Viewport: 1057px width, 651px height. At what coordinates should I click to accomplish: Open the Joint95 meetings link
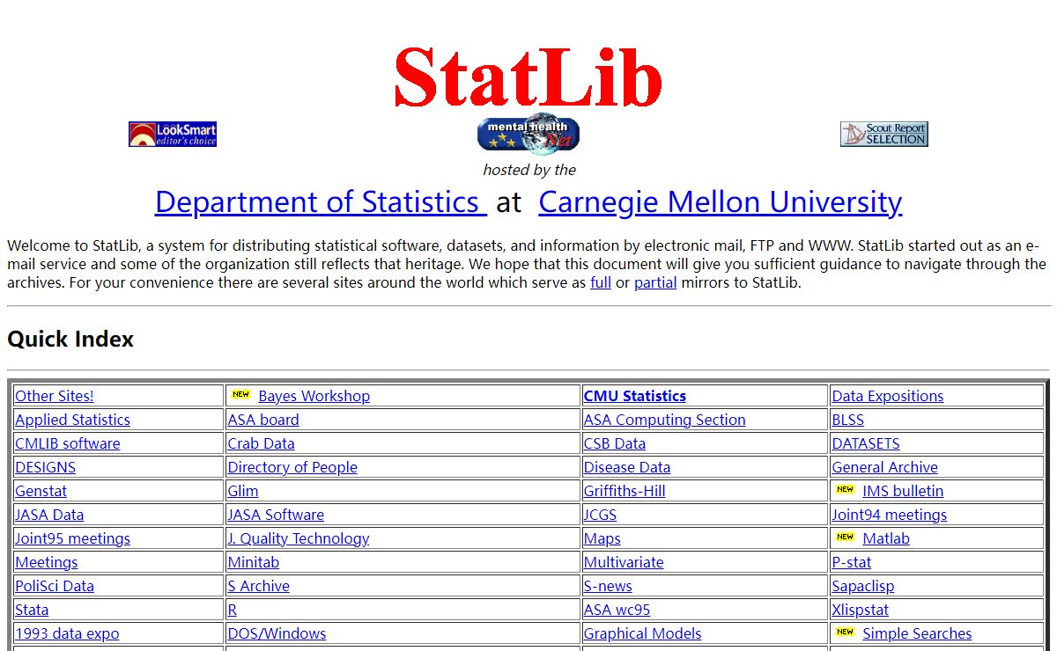click(72, 538)
